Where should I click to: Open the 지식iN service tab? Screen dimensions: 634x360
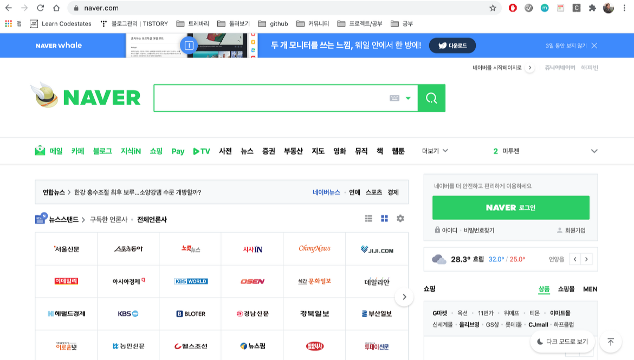(131, 151)
